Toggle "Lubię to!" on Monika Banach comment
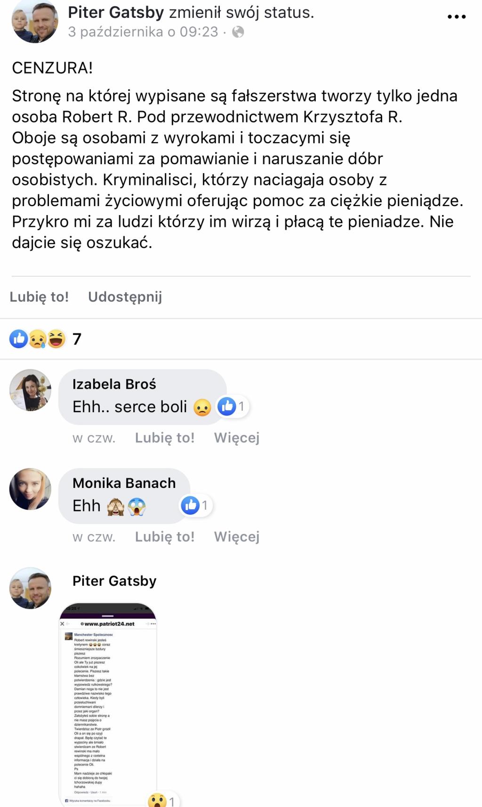 (165, 536)
